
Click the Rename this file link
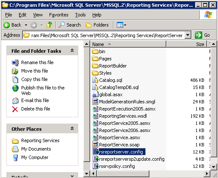tap(37, 62)
